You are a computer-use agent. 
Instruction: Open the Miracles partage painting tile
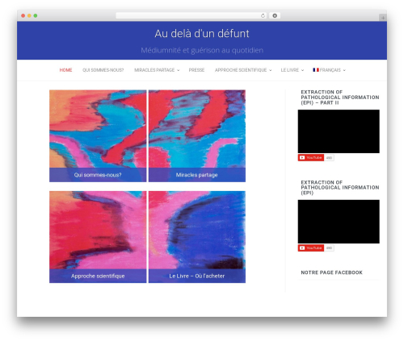click(x=197, y=135)
